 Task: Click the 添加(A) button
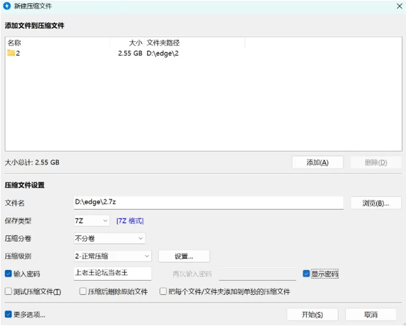coord(318,163)
